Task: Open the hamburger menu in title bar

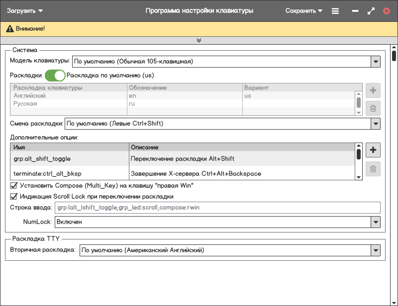Action: (335, 10)
